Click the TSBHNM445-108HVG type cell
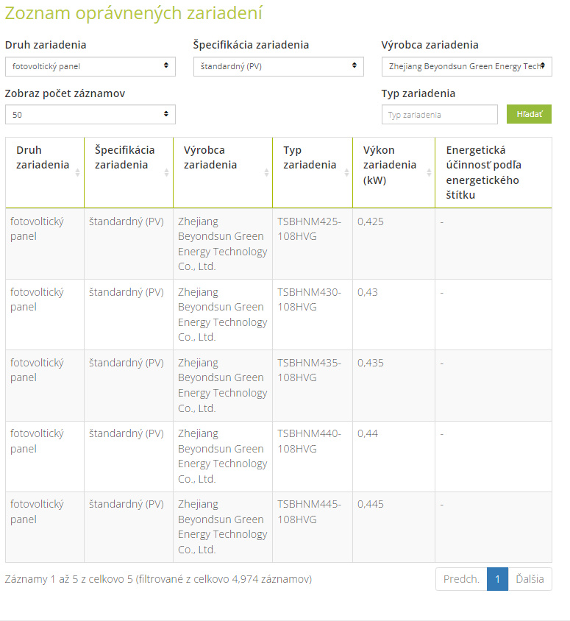 tap(313, 527)
